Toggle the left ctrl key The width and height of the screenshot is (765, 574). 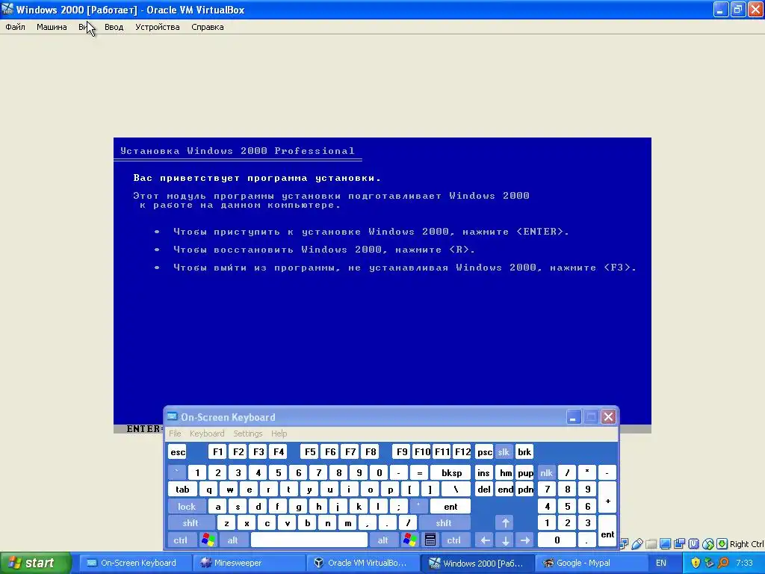coord(181,540)
